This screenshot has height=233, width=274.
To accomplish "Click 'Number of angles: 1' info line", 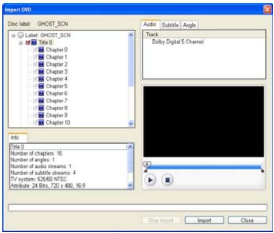I will tap(32, 160).
